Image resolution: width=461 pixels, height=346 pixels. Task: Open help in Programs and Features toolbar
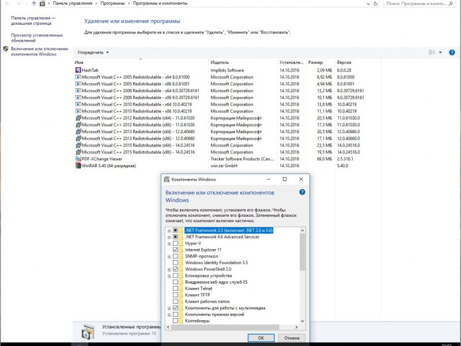click(x=452, y=52)
